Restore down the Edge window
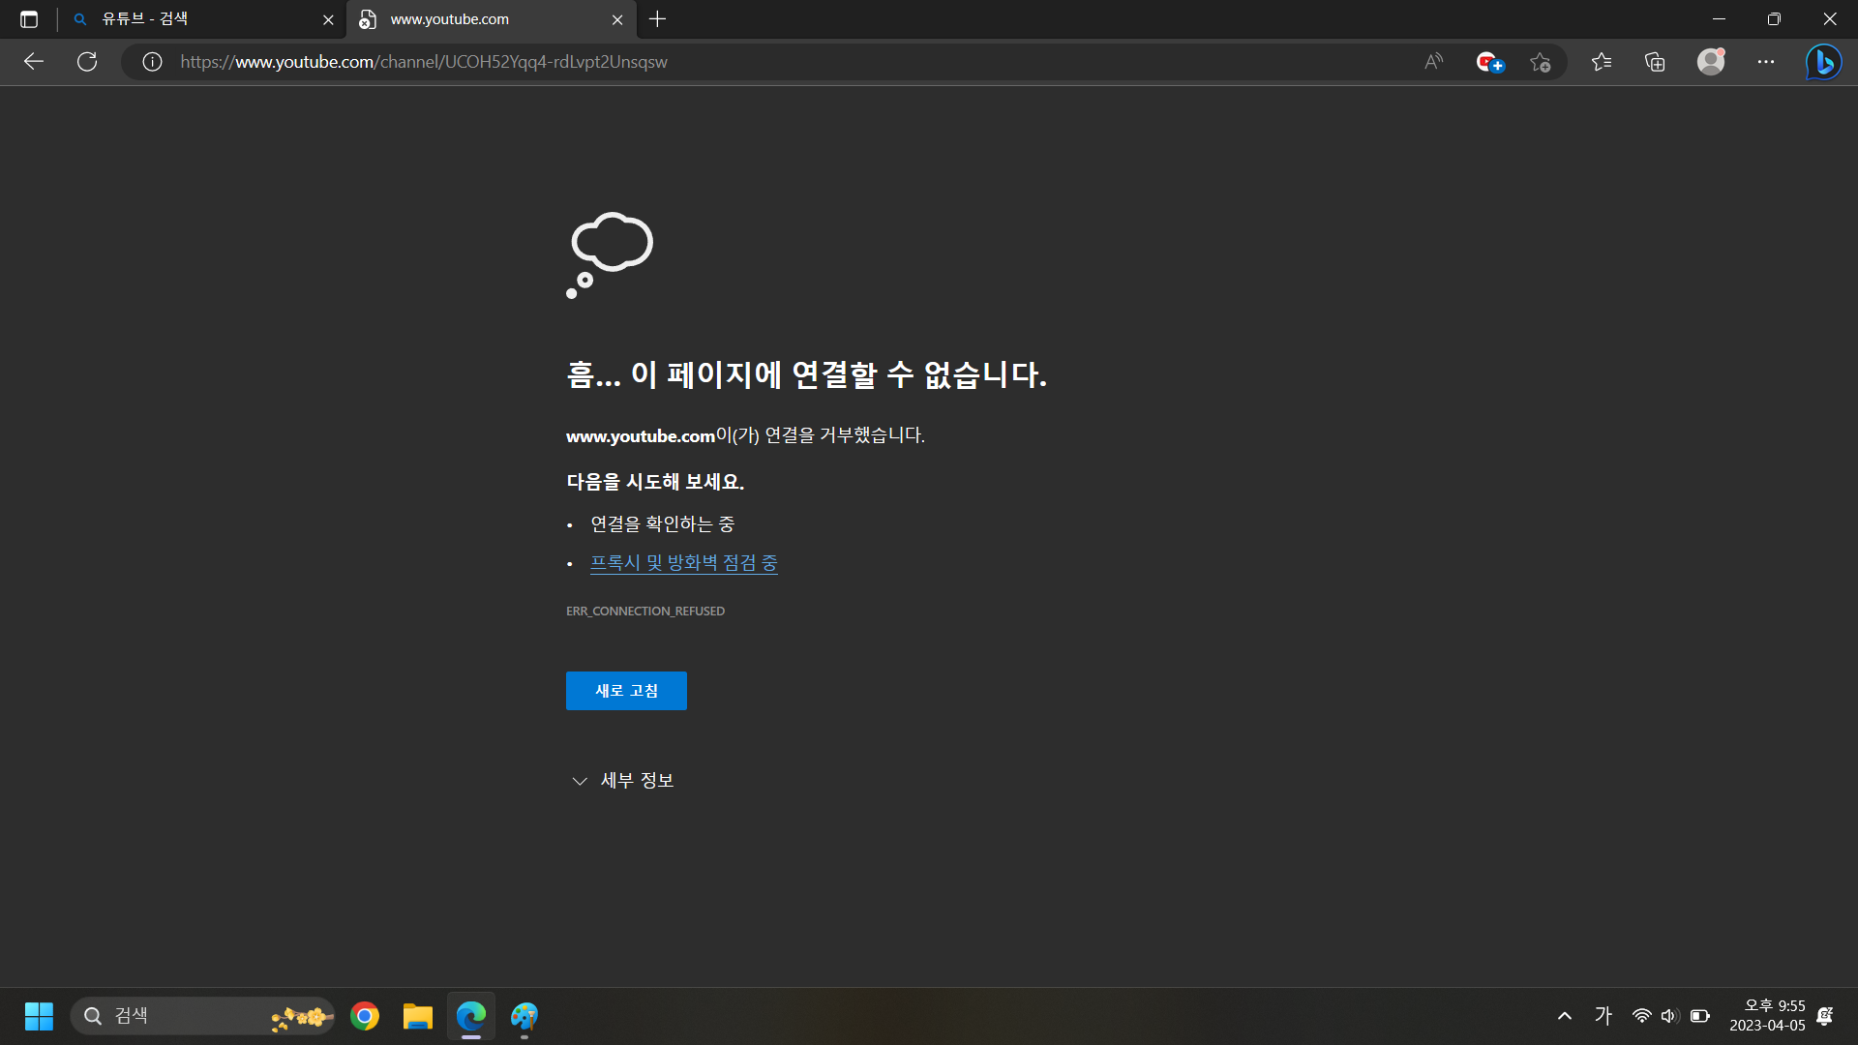Image resolution: width=1858 pixels, height=1045 pixels. click(x=1774, y=19)
